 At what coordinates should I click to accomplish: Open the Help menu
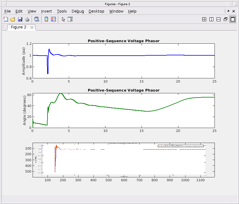click(x=132, y=11)
